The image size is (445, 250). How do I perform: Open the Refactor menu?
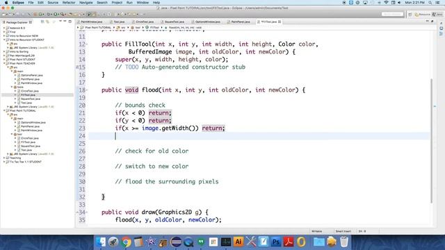click(x=69, y=3)
